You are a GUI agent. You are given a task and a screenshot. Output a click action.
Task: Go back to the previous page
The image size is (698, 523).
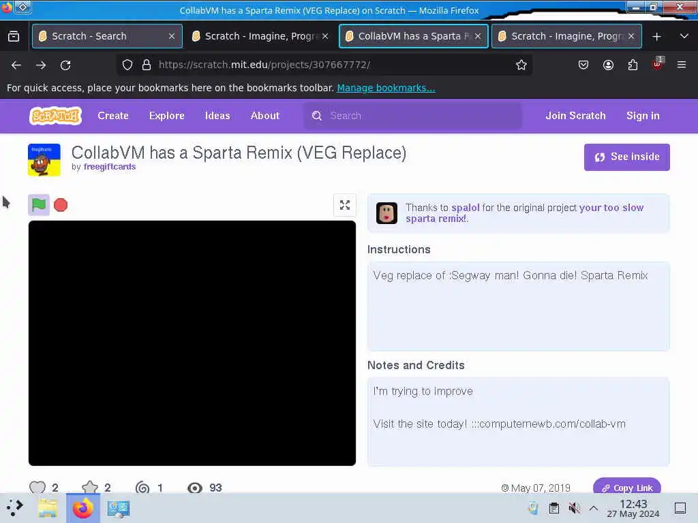click(x=16, y=65)
